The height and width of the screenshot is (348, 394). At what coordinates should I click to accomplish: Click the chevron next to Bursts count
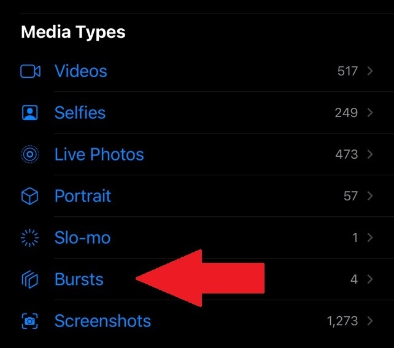(370, 279)
